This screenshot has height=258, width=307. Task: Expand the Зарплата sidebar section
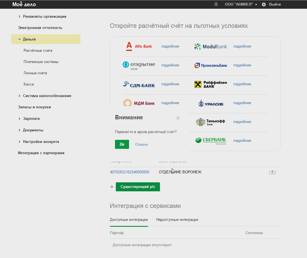tap(31, 119)
